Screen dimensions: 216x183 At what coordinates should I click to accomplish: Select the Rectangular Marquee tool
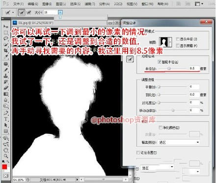6,32
